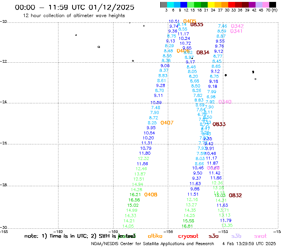Click the latitude axis label -24
281x247 pixels.
pyautogui.click(x=3, y=102)
